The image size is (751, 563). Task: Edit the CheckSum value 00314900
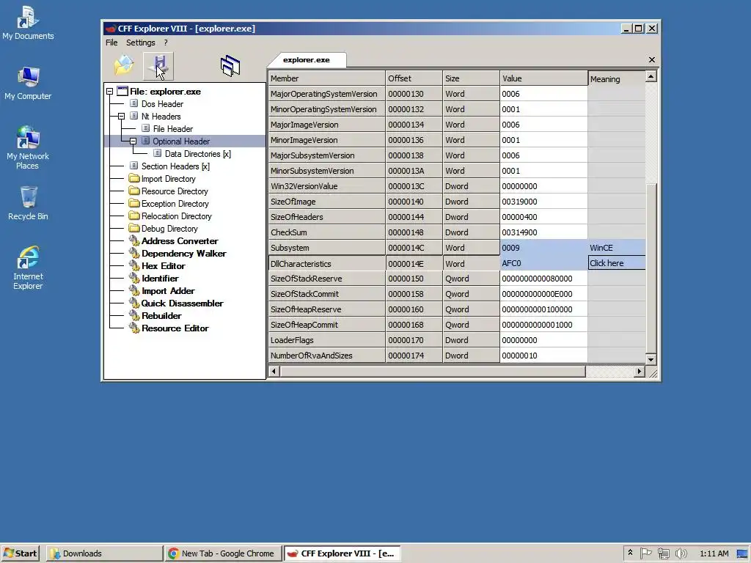[543, 232]
